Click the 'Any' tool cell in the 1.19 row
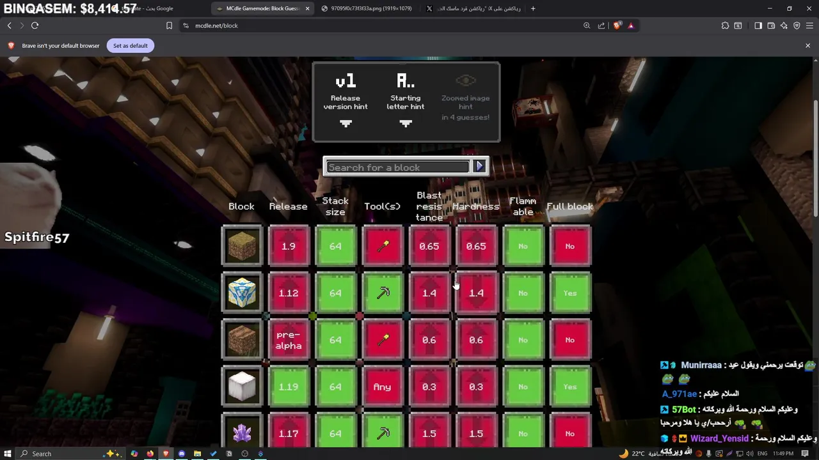Image resolution: width=819 pixels, height=460 pixels. click(383, 387)
